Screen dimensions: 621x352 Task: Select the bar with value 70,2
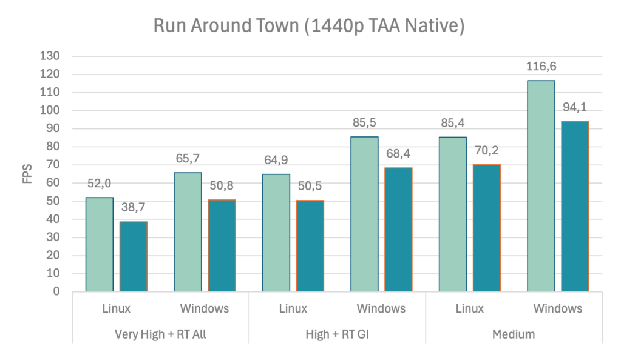tap(486, 228)
